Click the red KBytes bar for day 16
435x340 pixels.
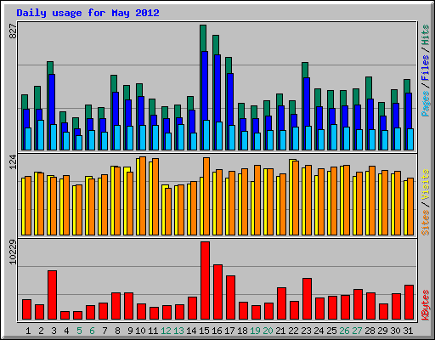pyautogui.click(x=218, y=292)
